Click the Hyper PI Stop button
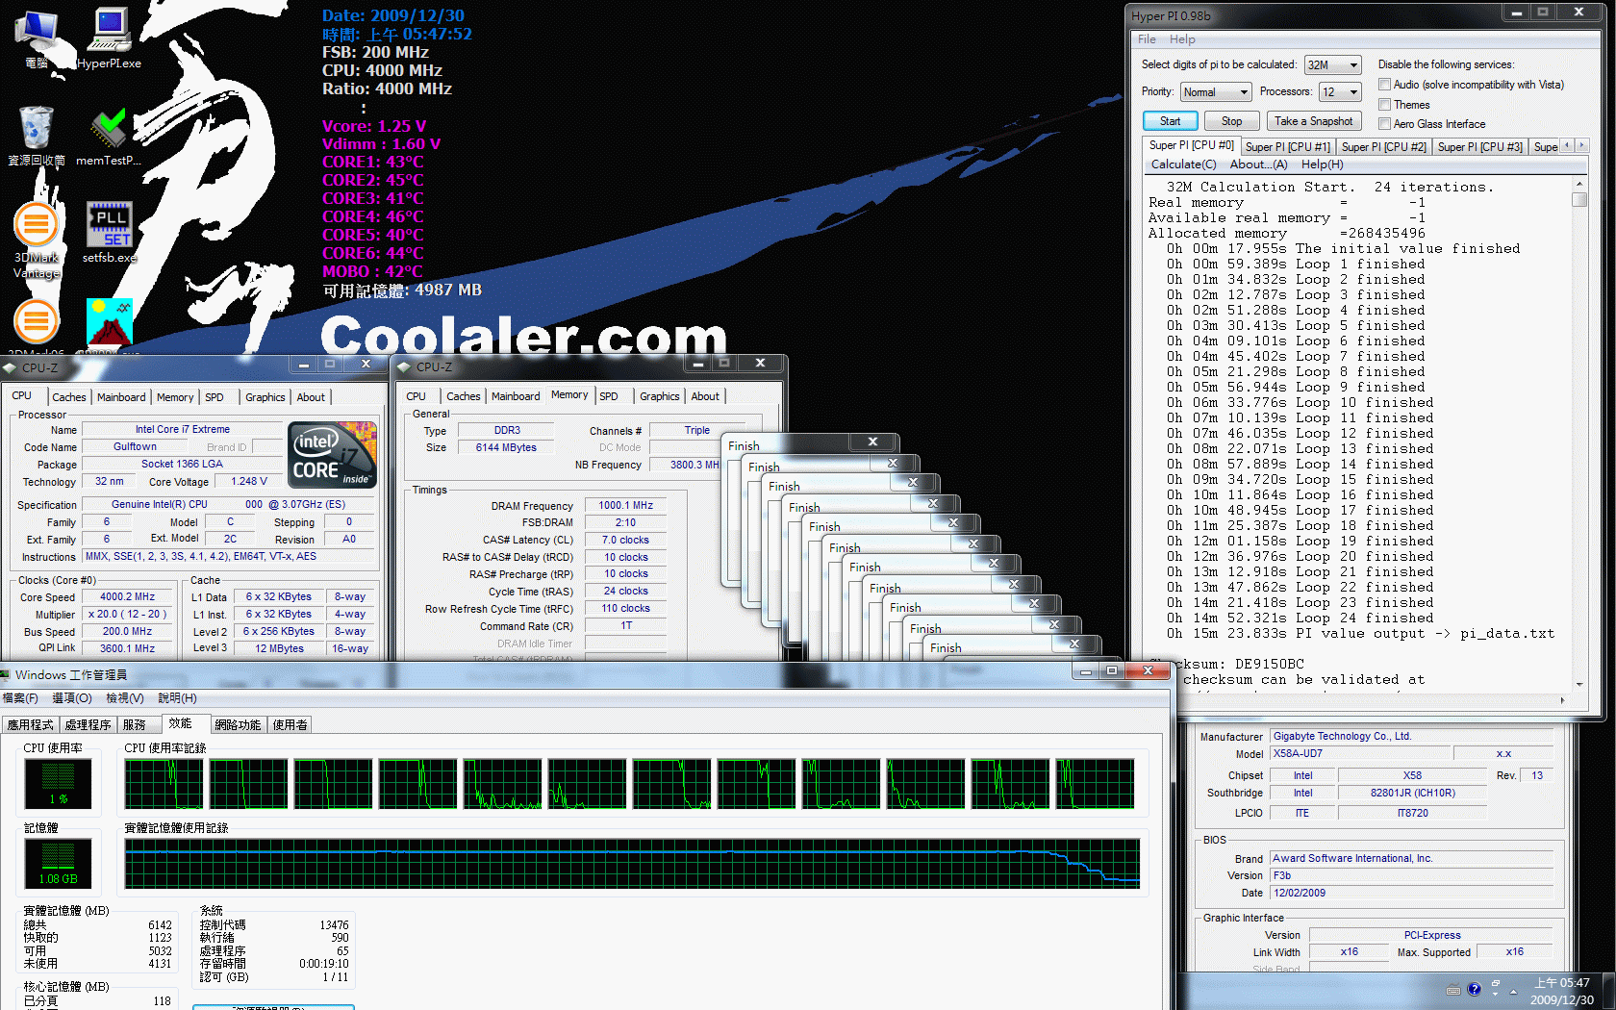The image size is (1616, 1010). tap(1231, 121)
